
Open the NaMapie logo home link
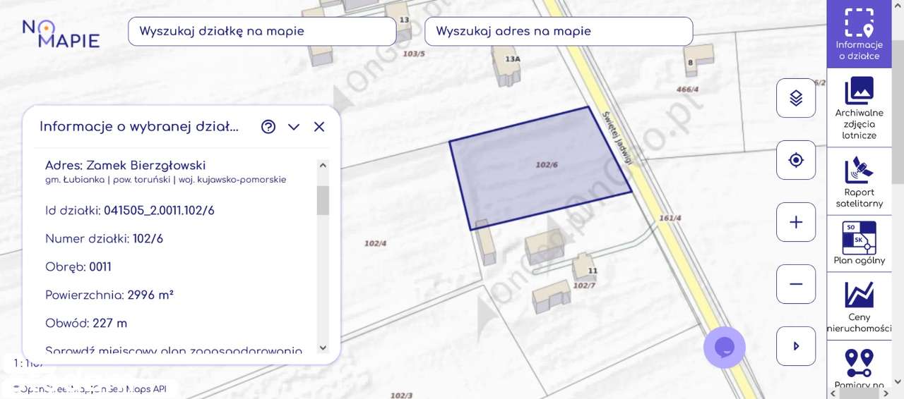point(61,33)
